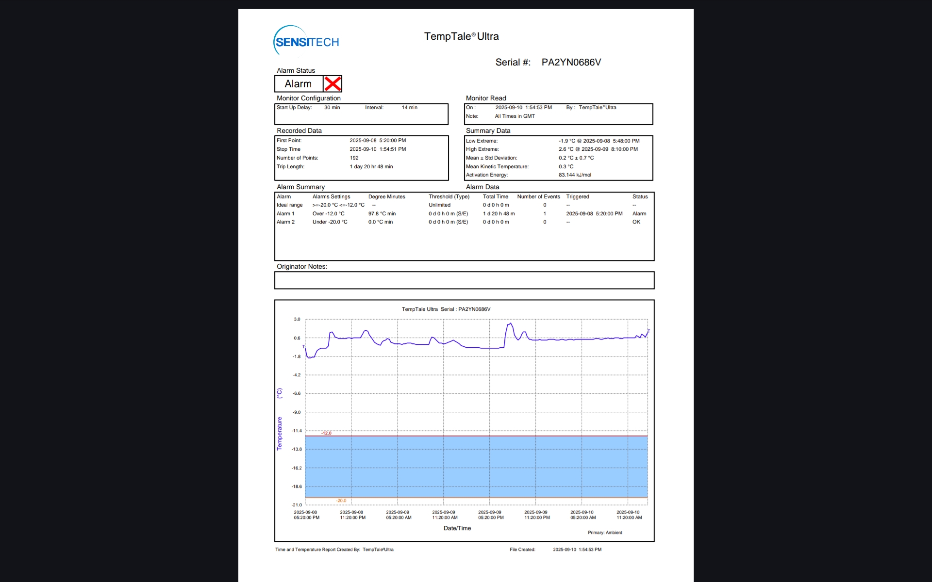Click the chart title with serial number
The width and height of the screenshot is (932, 582).
(446, 309)
